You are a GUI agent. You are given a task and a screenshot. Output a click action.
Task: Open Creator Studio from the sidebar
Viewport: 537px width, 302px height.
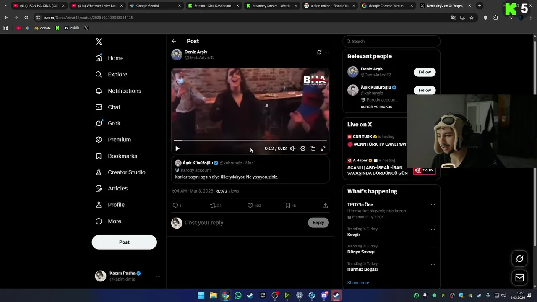point(120,172)
